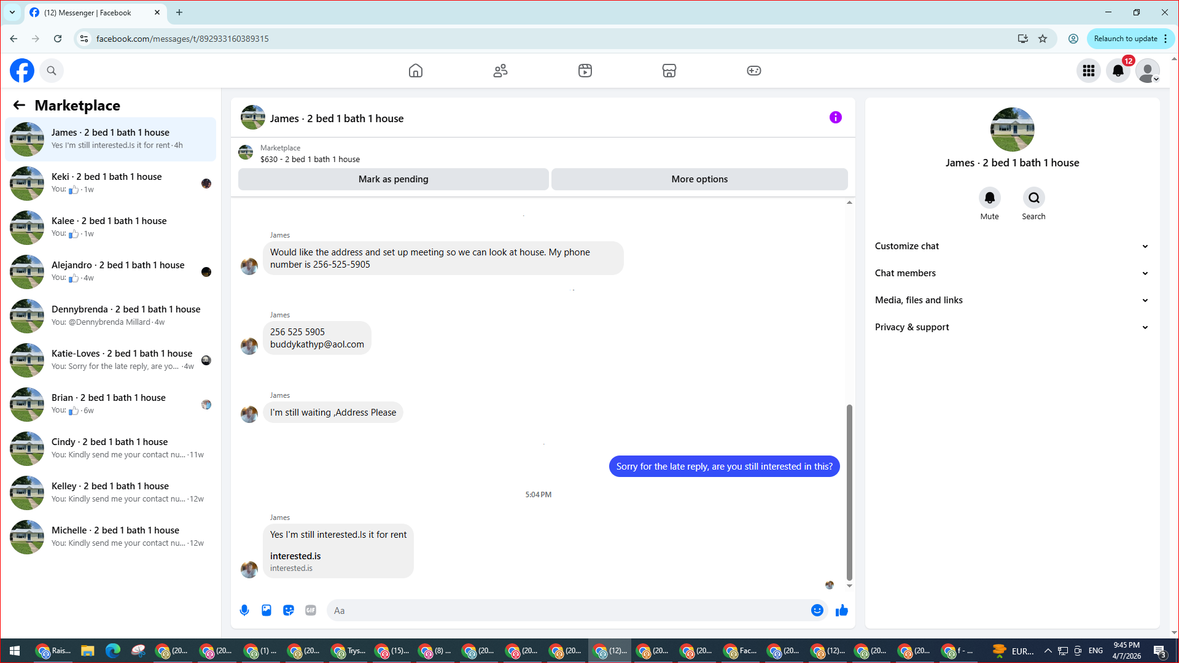Expand Privacy & support section

1012,327
